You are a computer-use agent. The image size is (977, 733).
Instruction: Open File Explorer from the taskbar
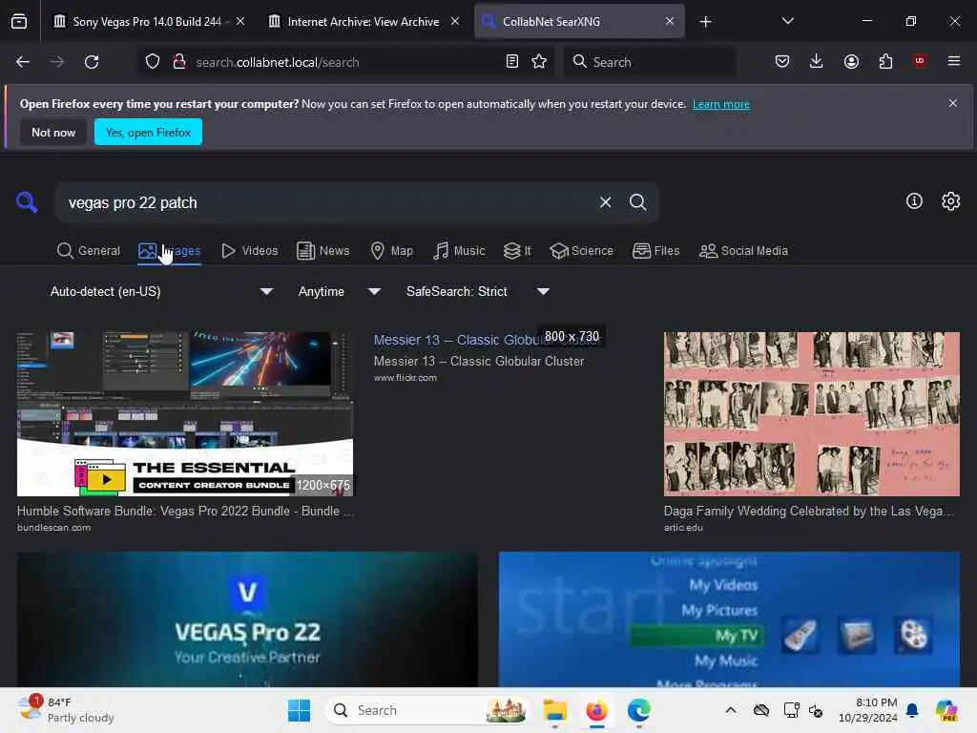tap(554, 710)
